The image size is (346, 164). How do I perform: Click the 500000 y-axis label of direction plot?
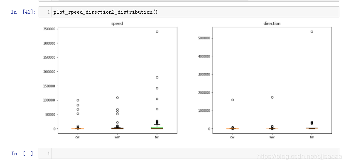[204, 38]
